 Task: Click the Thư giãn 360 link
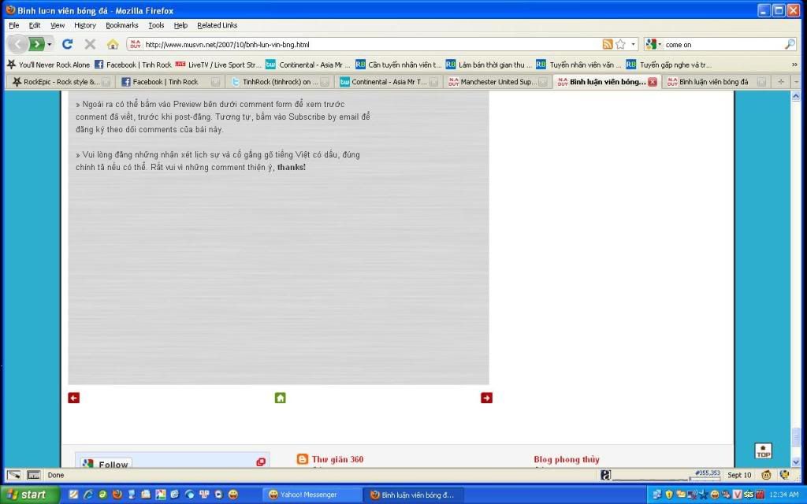click(x=337, y=459)
